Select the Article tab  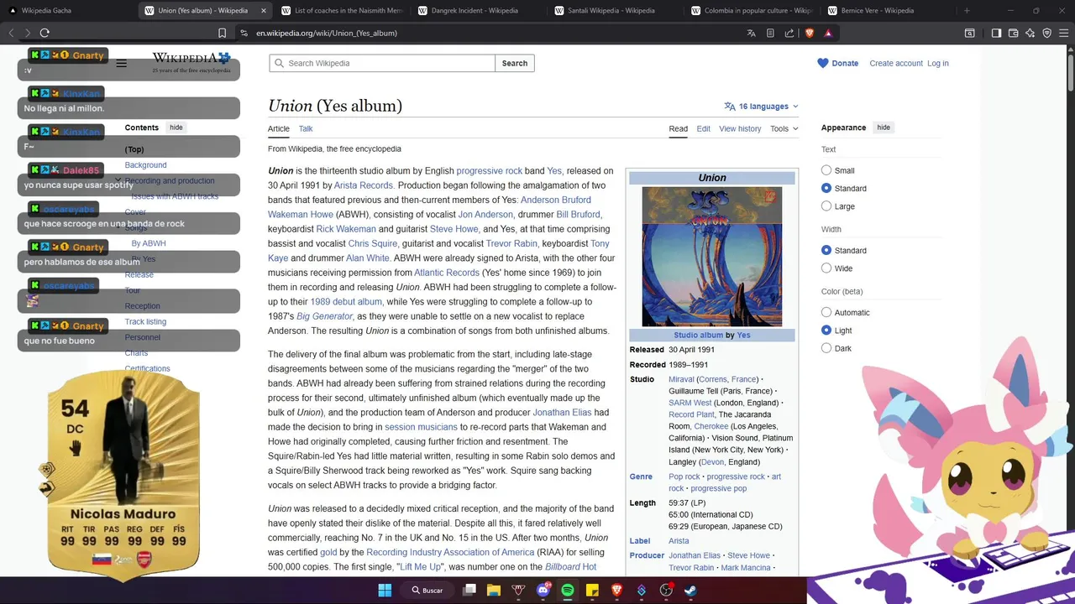[279, 128]
